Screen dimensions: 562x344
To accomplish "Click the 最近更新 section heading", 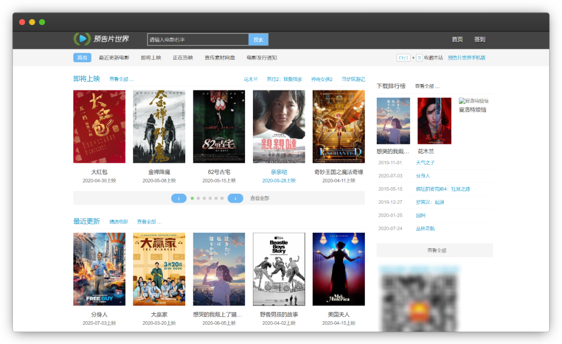I will (x=87, y=221).
